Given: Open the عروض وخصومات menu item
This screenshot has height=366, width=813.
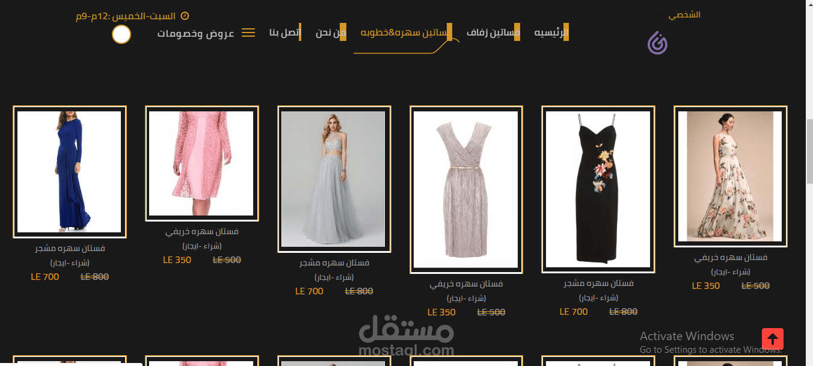Looking at the screenshot, I should pos(195,33).
